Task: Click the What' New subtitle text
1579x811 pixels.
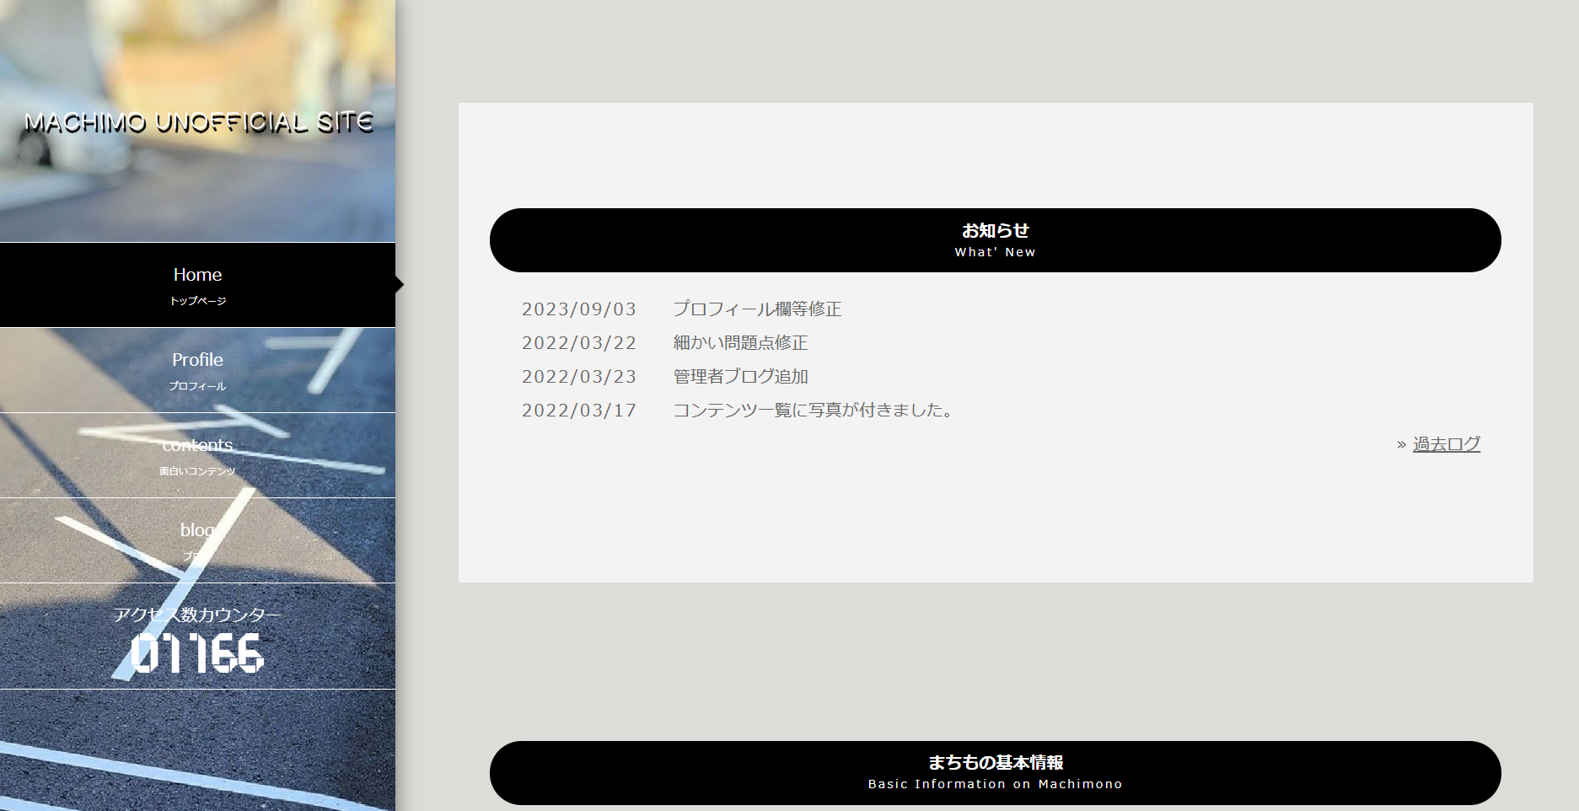Action: pyautogui.click(x=995, y=251)
